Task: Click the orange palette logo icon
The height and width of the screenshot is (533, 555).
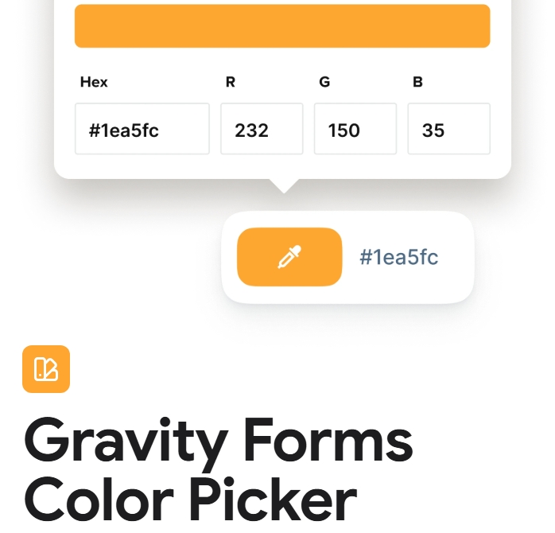Action: tap(46, 369)
